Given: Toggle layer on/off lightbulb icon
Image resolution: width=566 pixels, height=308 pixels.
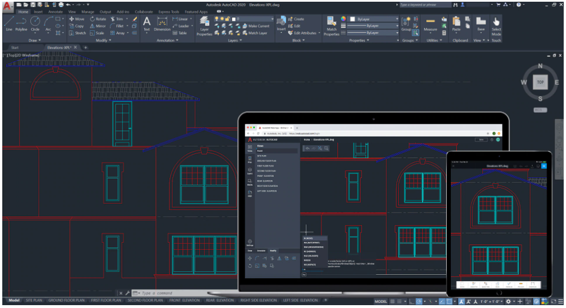Looking at the screenshot, I should pyautogui.click(x=217, y=19).
